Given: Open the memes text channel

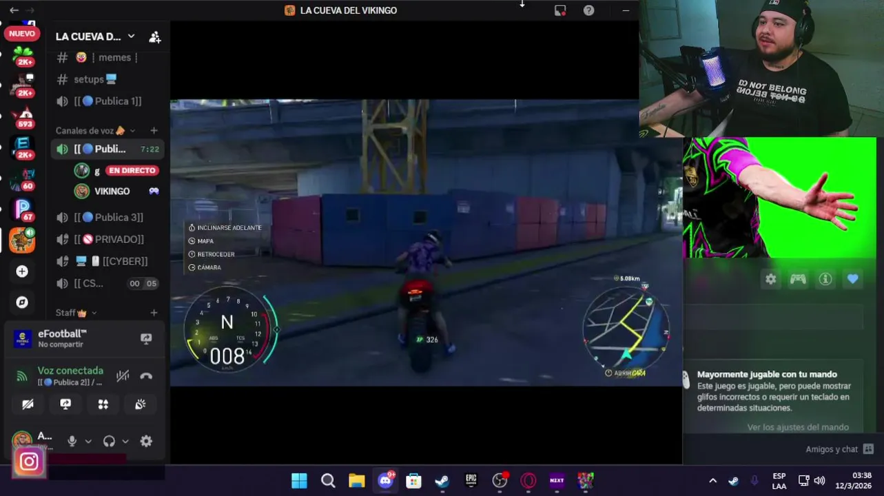Looking at the screenshot, I should [x=108, y=57].
